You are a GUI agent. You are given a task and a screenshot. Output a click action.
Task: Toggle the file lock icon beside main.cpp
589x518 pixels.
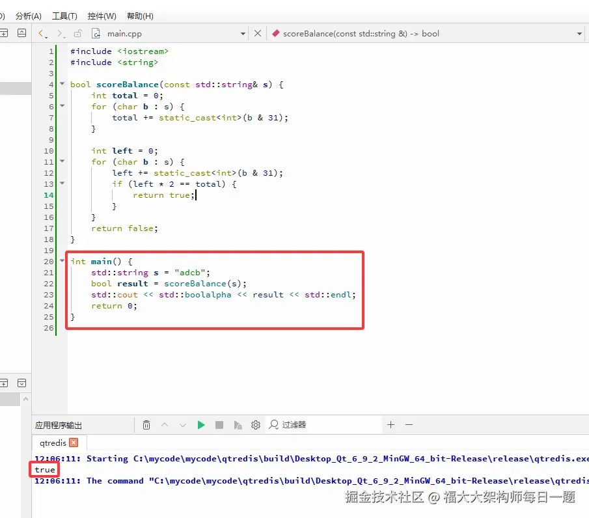(77, 33)
